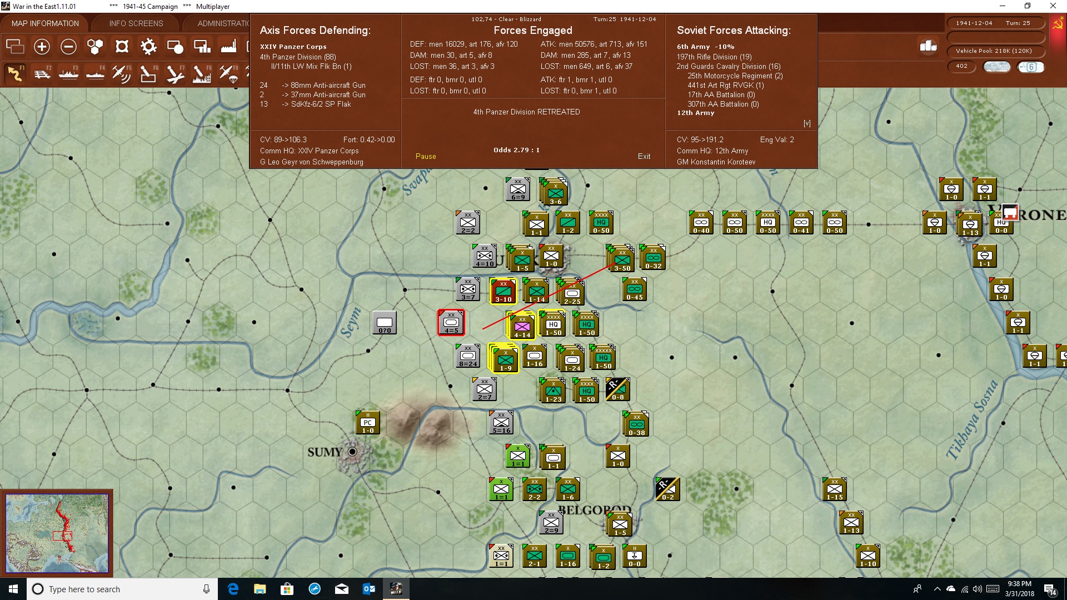1067x600 pixels.
Task: Click the Vehicle Pool readout
Action: 995,51
